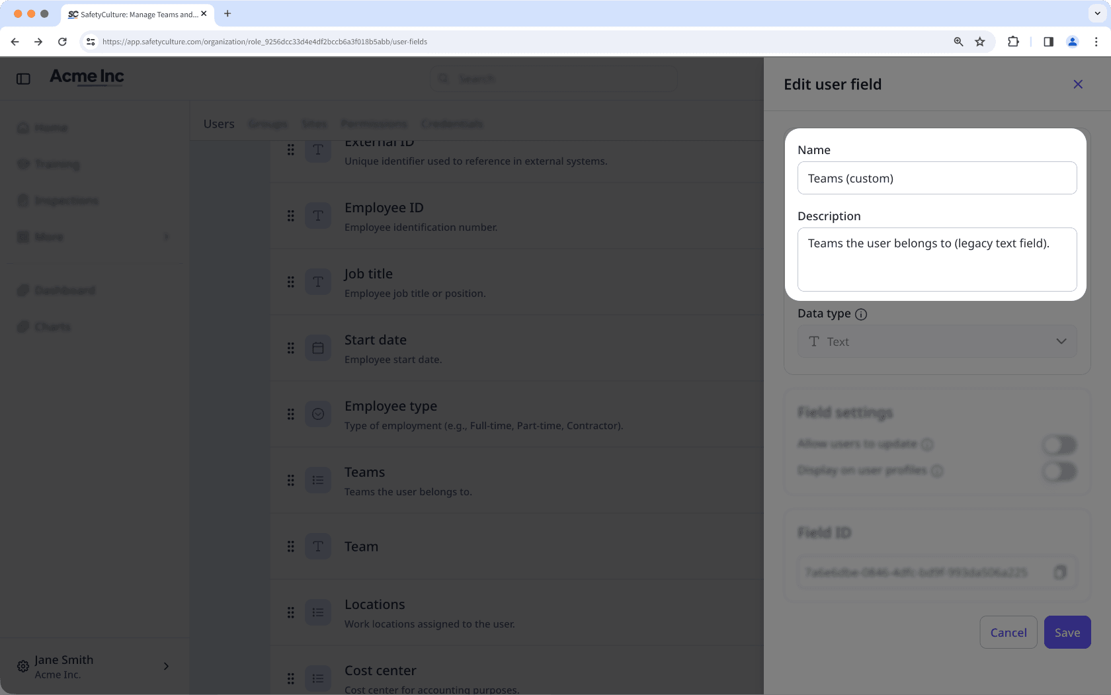Select the Groups tab
Image resolution: width=1111 pixels, height=695 pixels.
pyautogui.click(x=268, y=124)
